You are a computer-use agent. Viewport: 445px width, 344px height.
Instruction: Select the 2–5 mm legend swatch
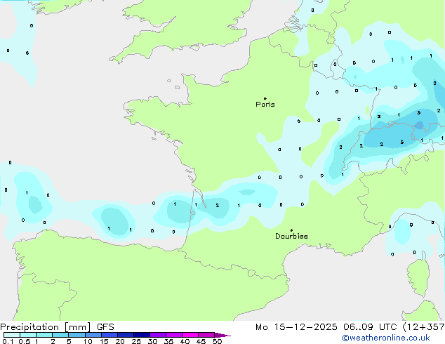(60, 335)
